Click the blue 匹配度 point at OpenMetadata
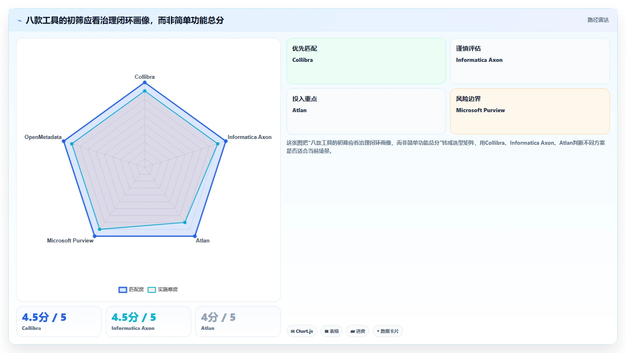 pos(64,141)
